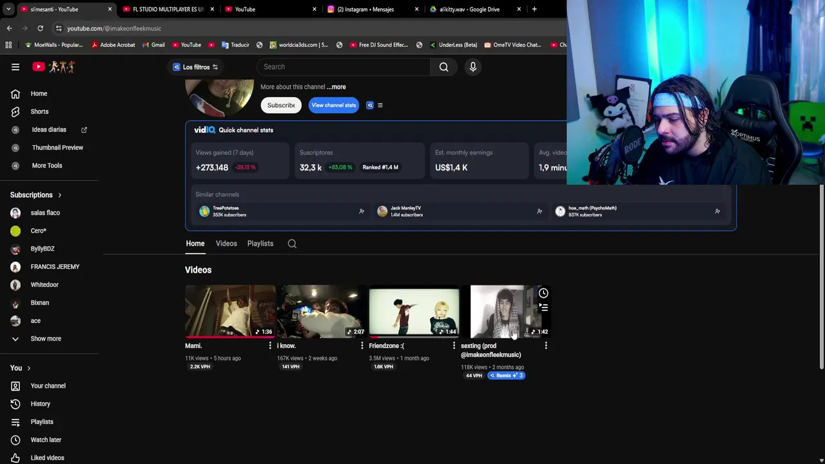Open the ace subscription channel
This screenshot has width=825, height=464.
[x=35, y=321]
